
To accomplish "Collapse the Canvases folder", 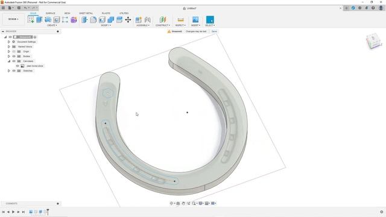I will coord(9,61).
